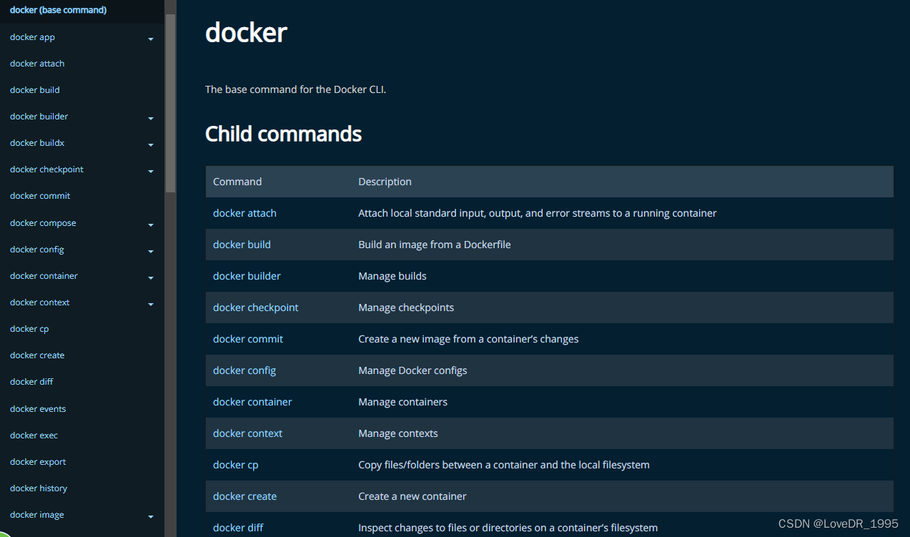Expand docker context sidebar caret
The image size is (910, 537).
pos(151,304)
